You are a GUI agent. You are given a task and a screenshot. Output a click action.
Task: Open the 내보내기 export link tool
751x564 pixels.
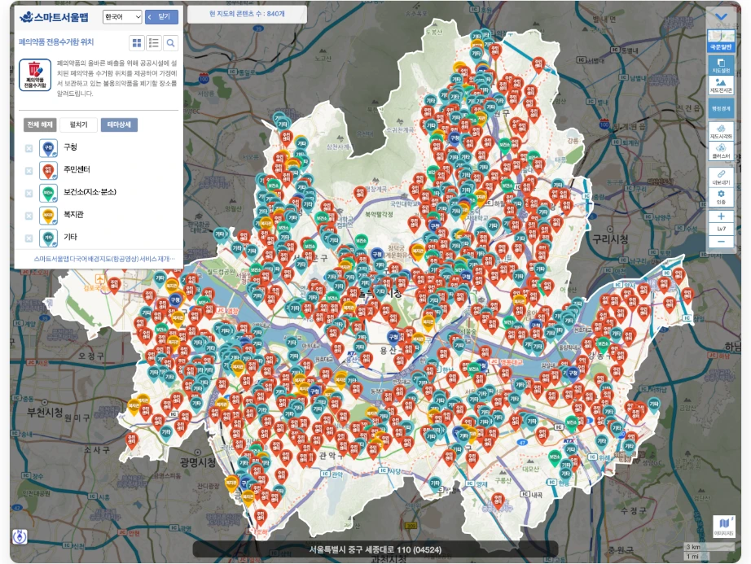tap(721, 177)
